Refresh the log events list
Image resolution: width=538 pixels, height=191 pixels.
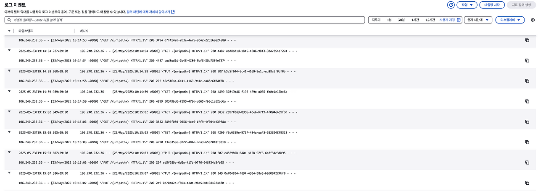point(451,5)
